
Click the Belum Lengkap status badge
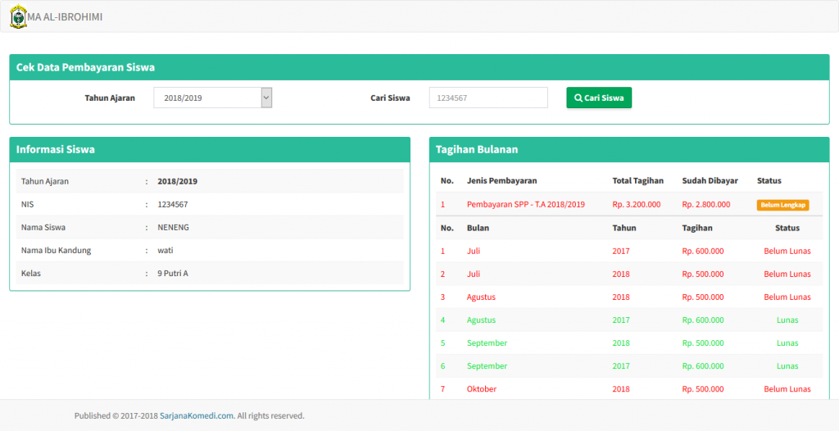[x=782, y=205]
